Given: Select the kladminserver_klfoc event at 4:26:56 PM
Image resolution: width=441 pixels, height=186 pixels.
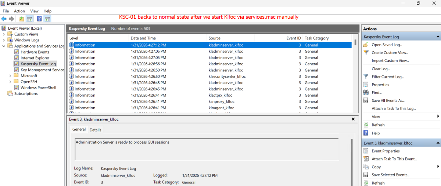Looking at the screenshot, I should point(210,64).
